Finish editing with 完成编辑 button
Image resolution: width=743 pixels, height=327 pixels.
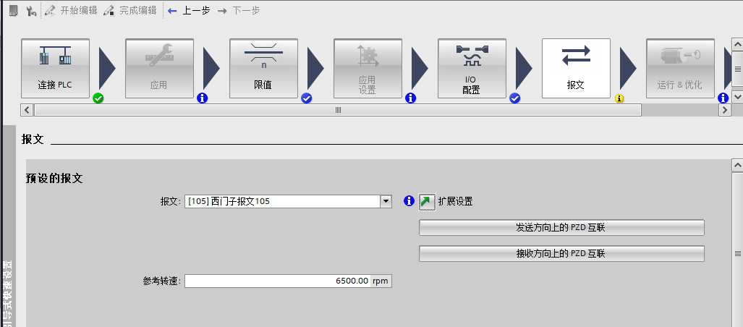130,10
